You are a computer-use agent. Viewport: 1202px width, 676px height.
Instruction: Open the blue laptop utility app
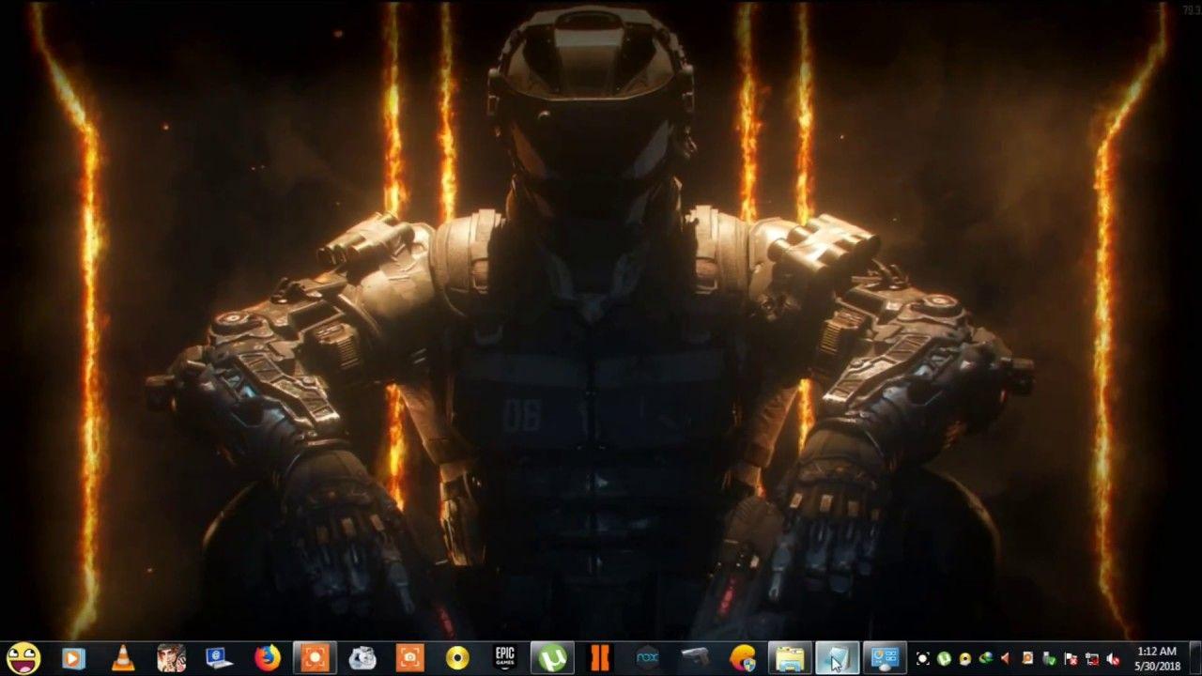(x=221, y=657)
